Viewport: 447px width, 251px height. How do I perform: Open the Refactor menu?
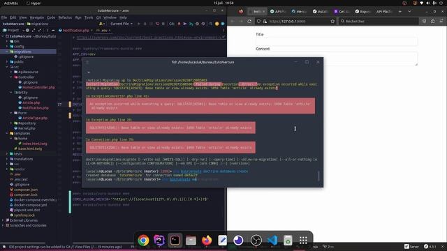(x=65, y=17)
